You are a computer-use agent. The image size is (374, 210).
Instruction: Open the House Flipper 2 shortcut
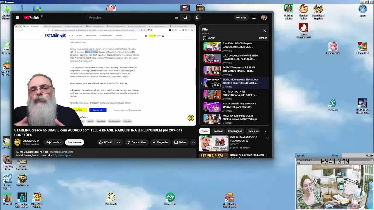pos(7,182)
